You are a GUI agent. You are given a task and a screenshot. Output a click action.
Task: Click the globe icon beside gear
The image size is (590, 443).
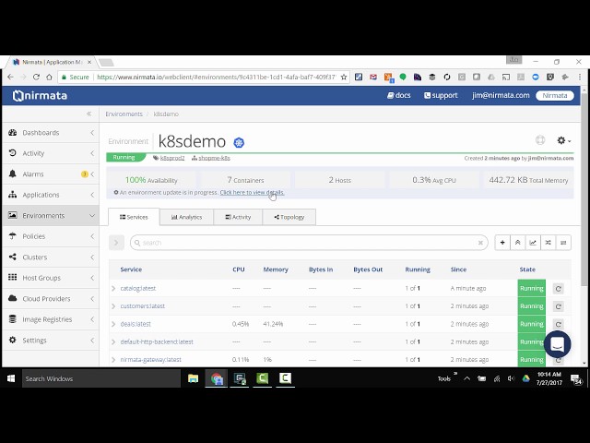pos(540,140)
